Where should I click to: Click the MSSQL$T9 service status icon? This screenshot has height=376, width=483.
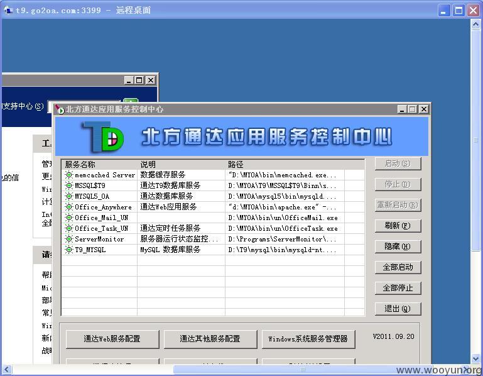click(68, 185)
